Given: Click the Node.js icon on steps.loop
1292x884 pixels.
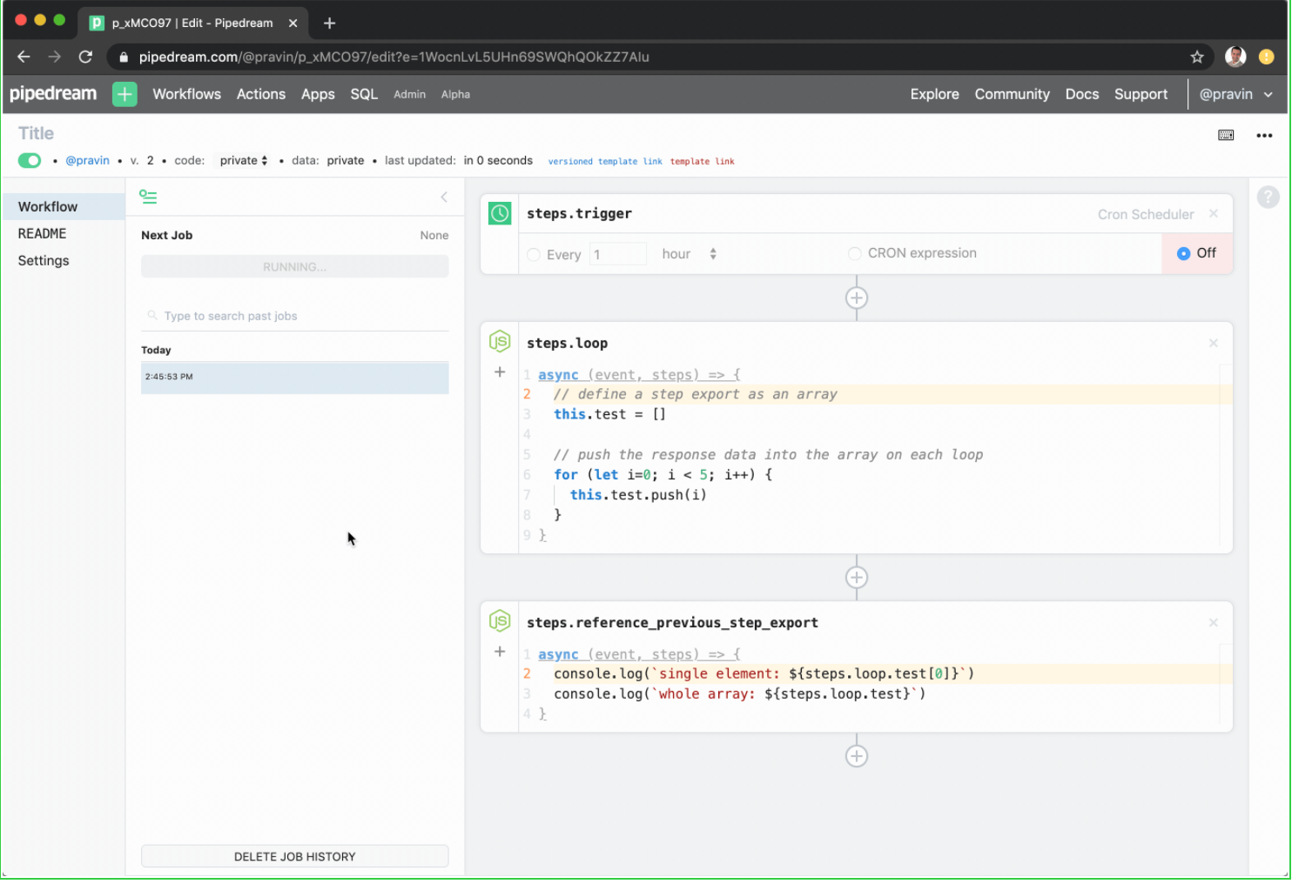Looking at the screenshot, I should 500,342.
